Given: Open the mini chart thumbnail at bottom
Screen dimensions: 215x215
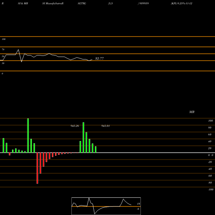Looking at the screenshot, I should [106, 206].
